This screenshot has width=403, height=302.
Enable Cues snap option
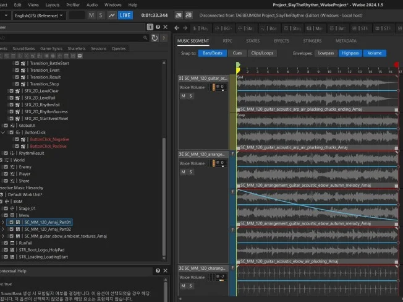click(237, 53)
